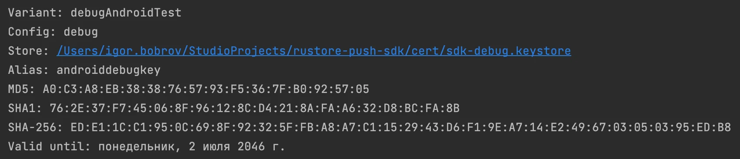Click the debugAndroidTest variant value
This screenshot has width=740, height=159.
coord(126,13)
